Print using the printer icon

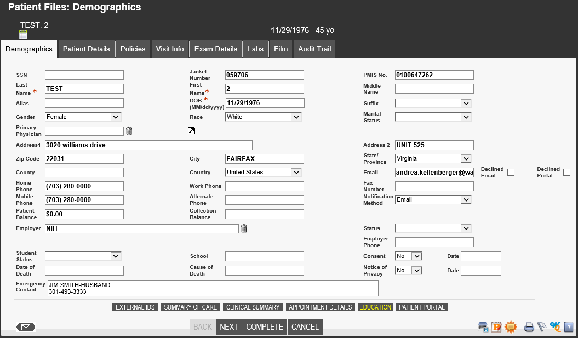pos(529,327)
